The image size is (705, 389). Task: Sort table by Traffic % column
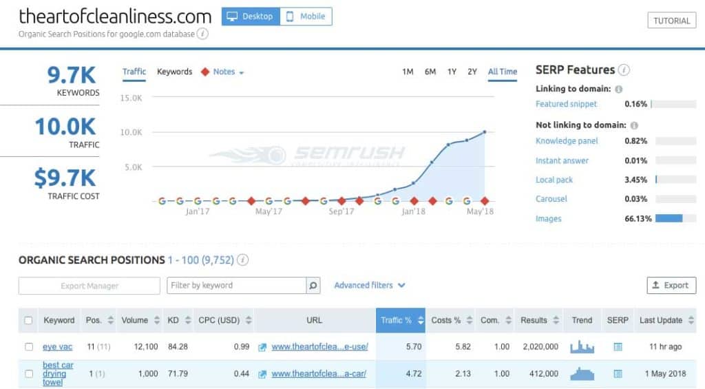(x=400, y=321)
